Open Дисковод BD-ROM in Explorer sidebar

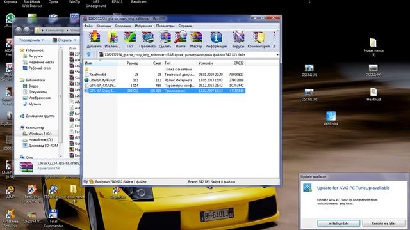click(x=40, y=146)
